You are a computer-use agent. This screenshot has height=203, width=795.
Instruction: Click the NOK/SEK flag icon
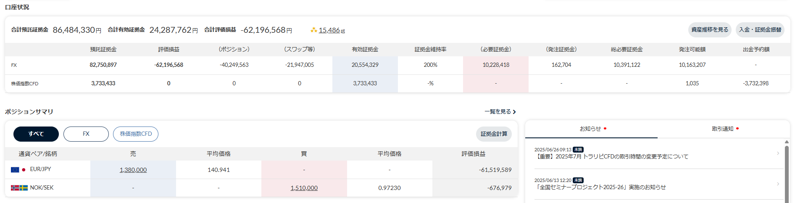[19, 188]
